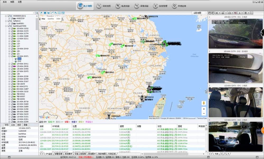Click the search magnifier beside device search box
This screenshot has height=159, width=264.
tap(37, 13)
